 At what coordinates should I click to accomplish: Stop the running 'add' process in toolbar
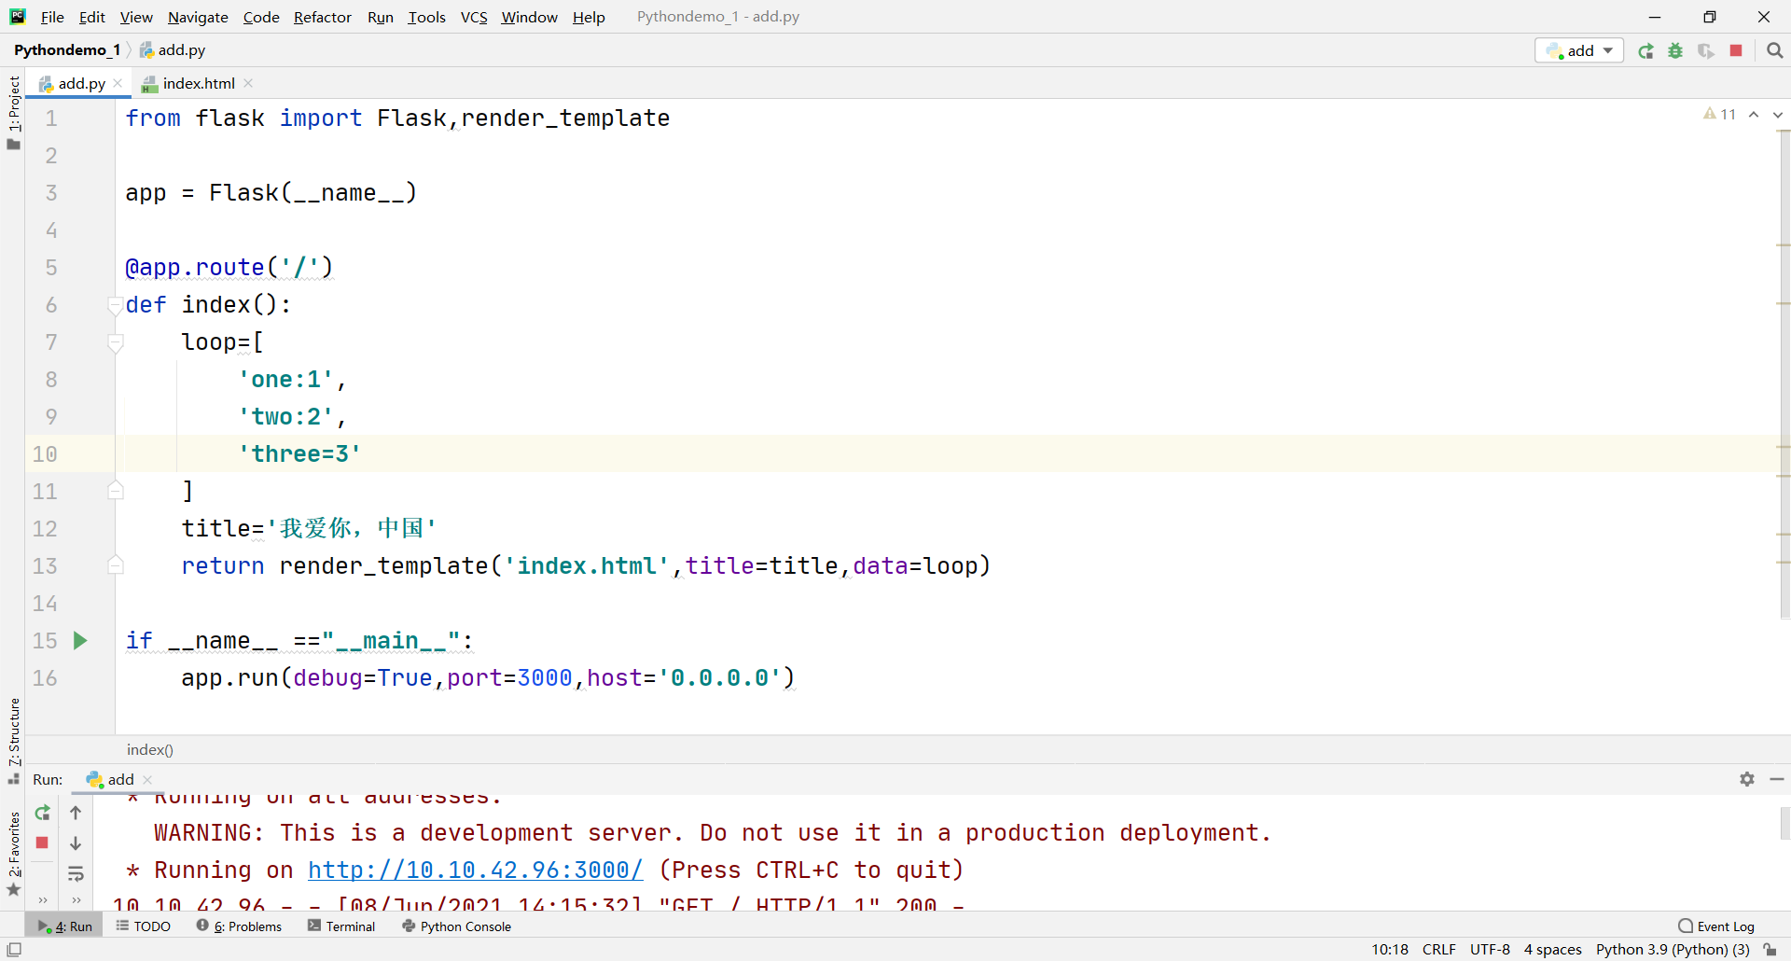1736,50
